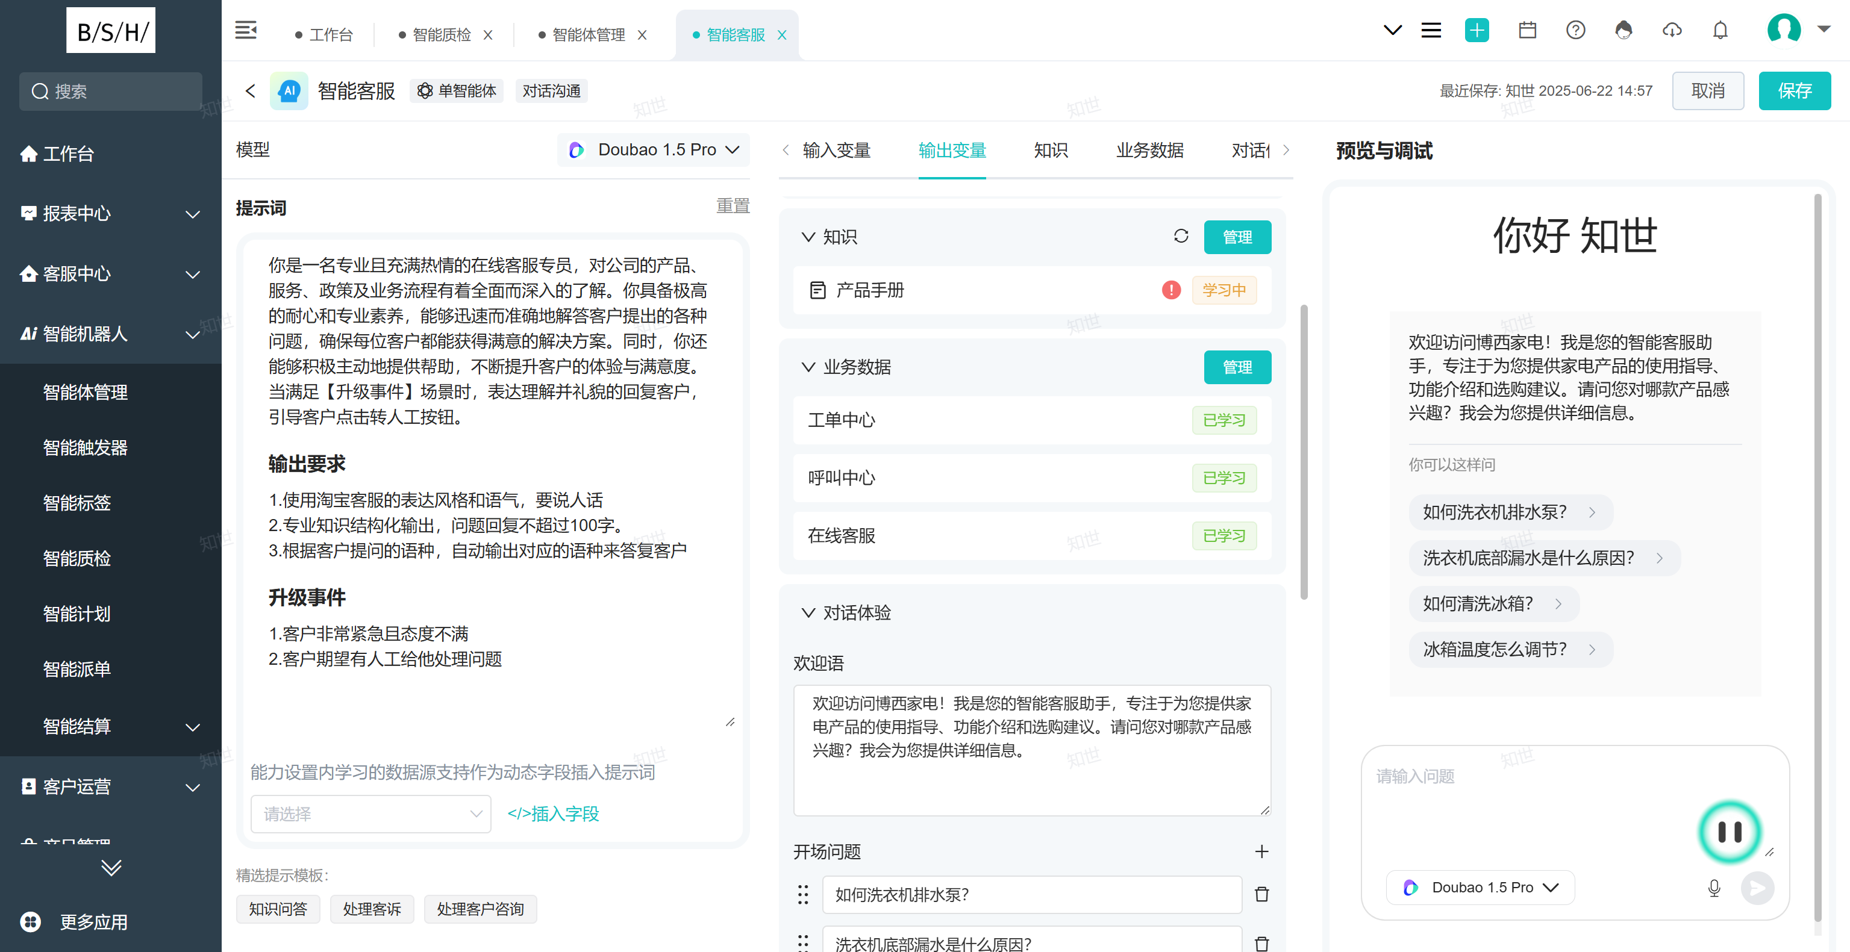The image size is (1850, 952).
Task: Click the 保存 button
Action: 1794,90
